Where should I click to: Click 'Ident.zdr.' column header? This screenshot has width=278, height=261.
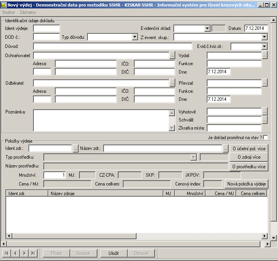pyautogui.click(x=27, y=193)
